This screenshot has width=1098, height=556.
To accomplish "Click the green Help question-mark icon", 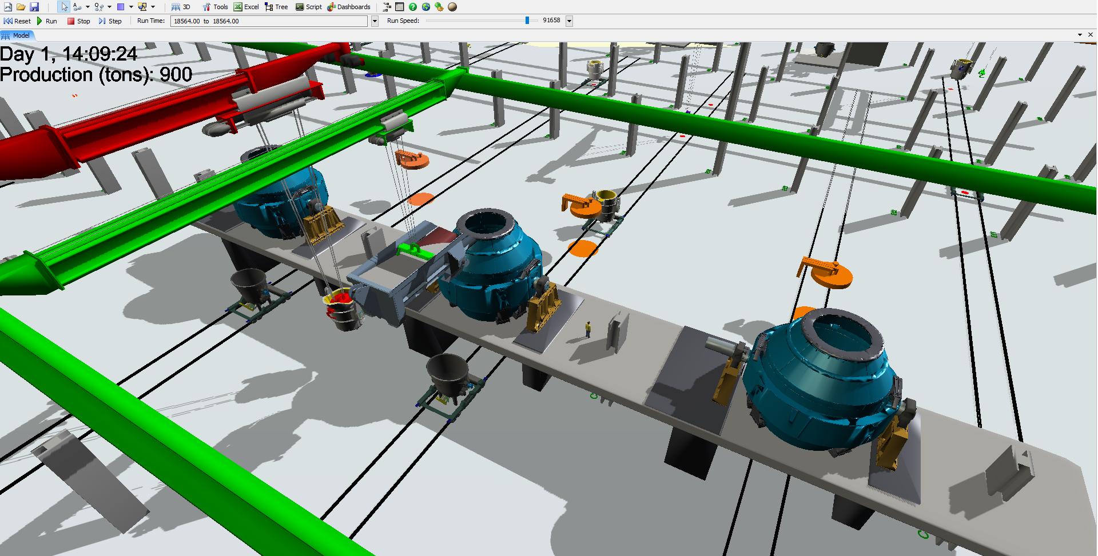I will (x=413, y=7).
